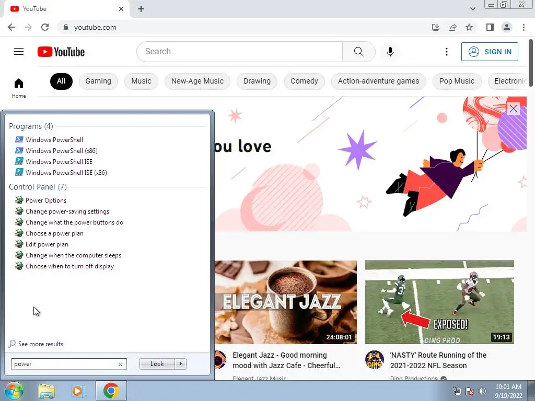Click into the YouTube Search field

239,52
